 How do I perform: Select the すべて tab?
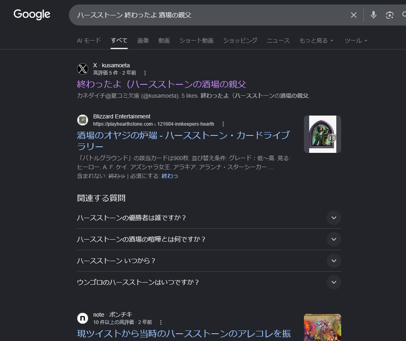119,41
